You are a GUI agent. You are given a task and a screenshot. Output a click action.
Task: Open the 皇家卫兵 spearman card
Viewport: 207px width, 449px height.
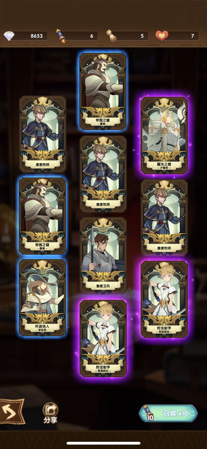coord(103,255)
